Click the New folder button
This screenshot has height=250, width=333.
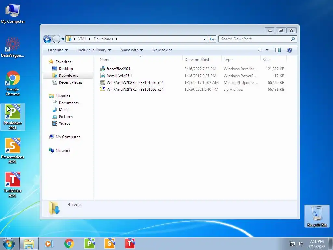coord(162,50)
